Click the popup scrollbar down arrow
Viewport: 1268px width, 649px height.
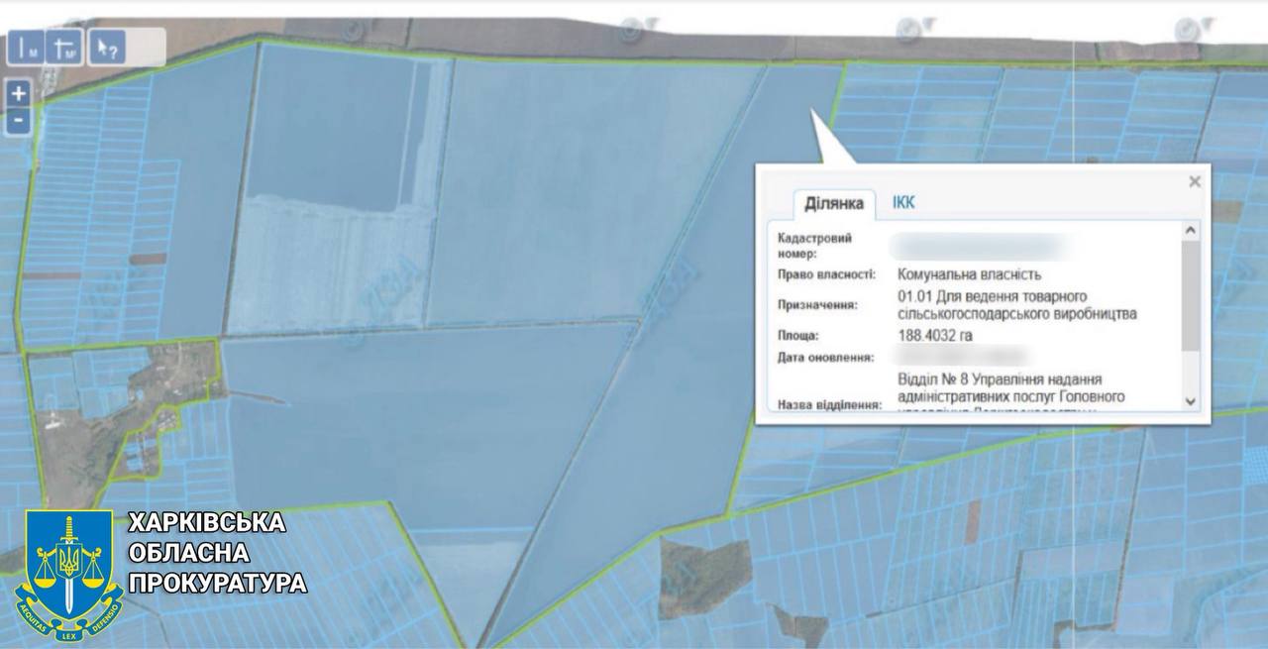pos(1191,401)
